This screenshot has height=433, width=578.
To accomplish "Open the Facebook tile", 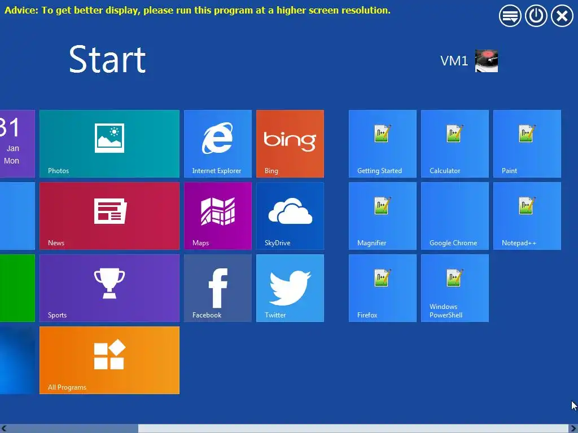I will (218, 288).
